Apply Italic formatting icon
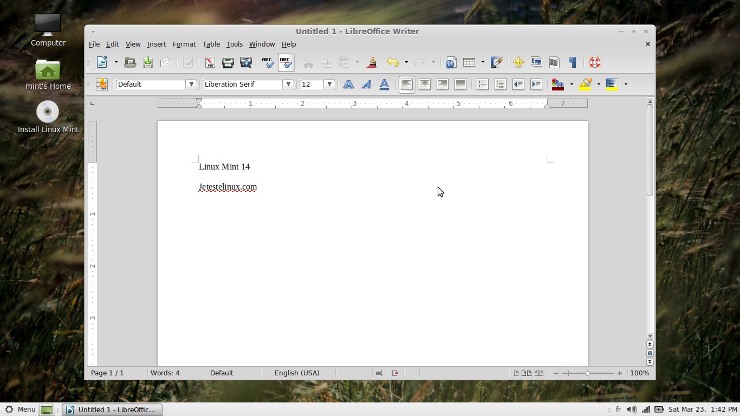This screenshot has width=740, height=416. click(366, 84)
